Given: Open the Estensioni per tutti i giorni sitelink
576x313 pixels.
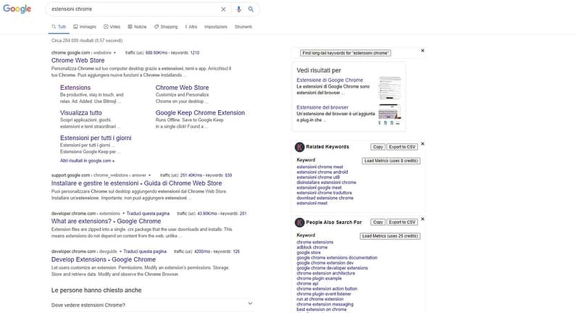Looking at the screenshot, I should (x=96, y=138).
